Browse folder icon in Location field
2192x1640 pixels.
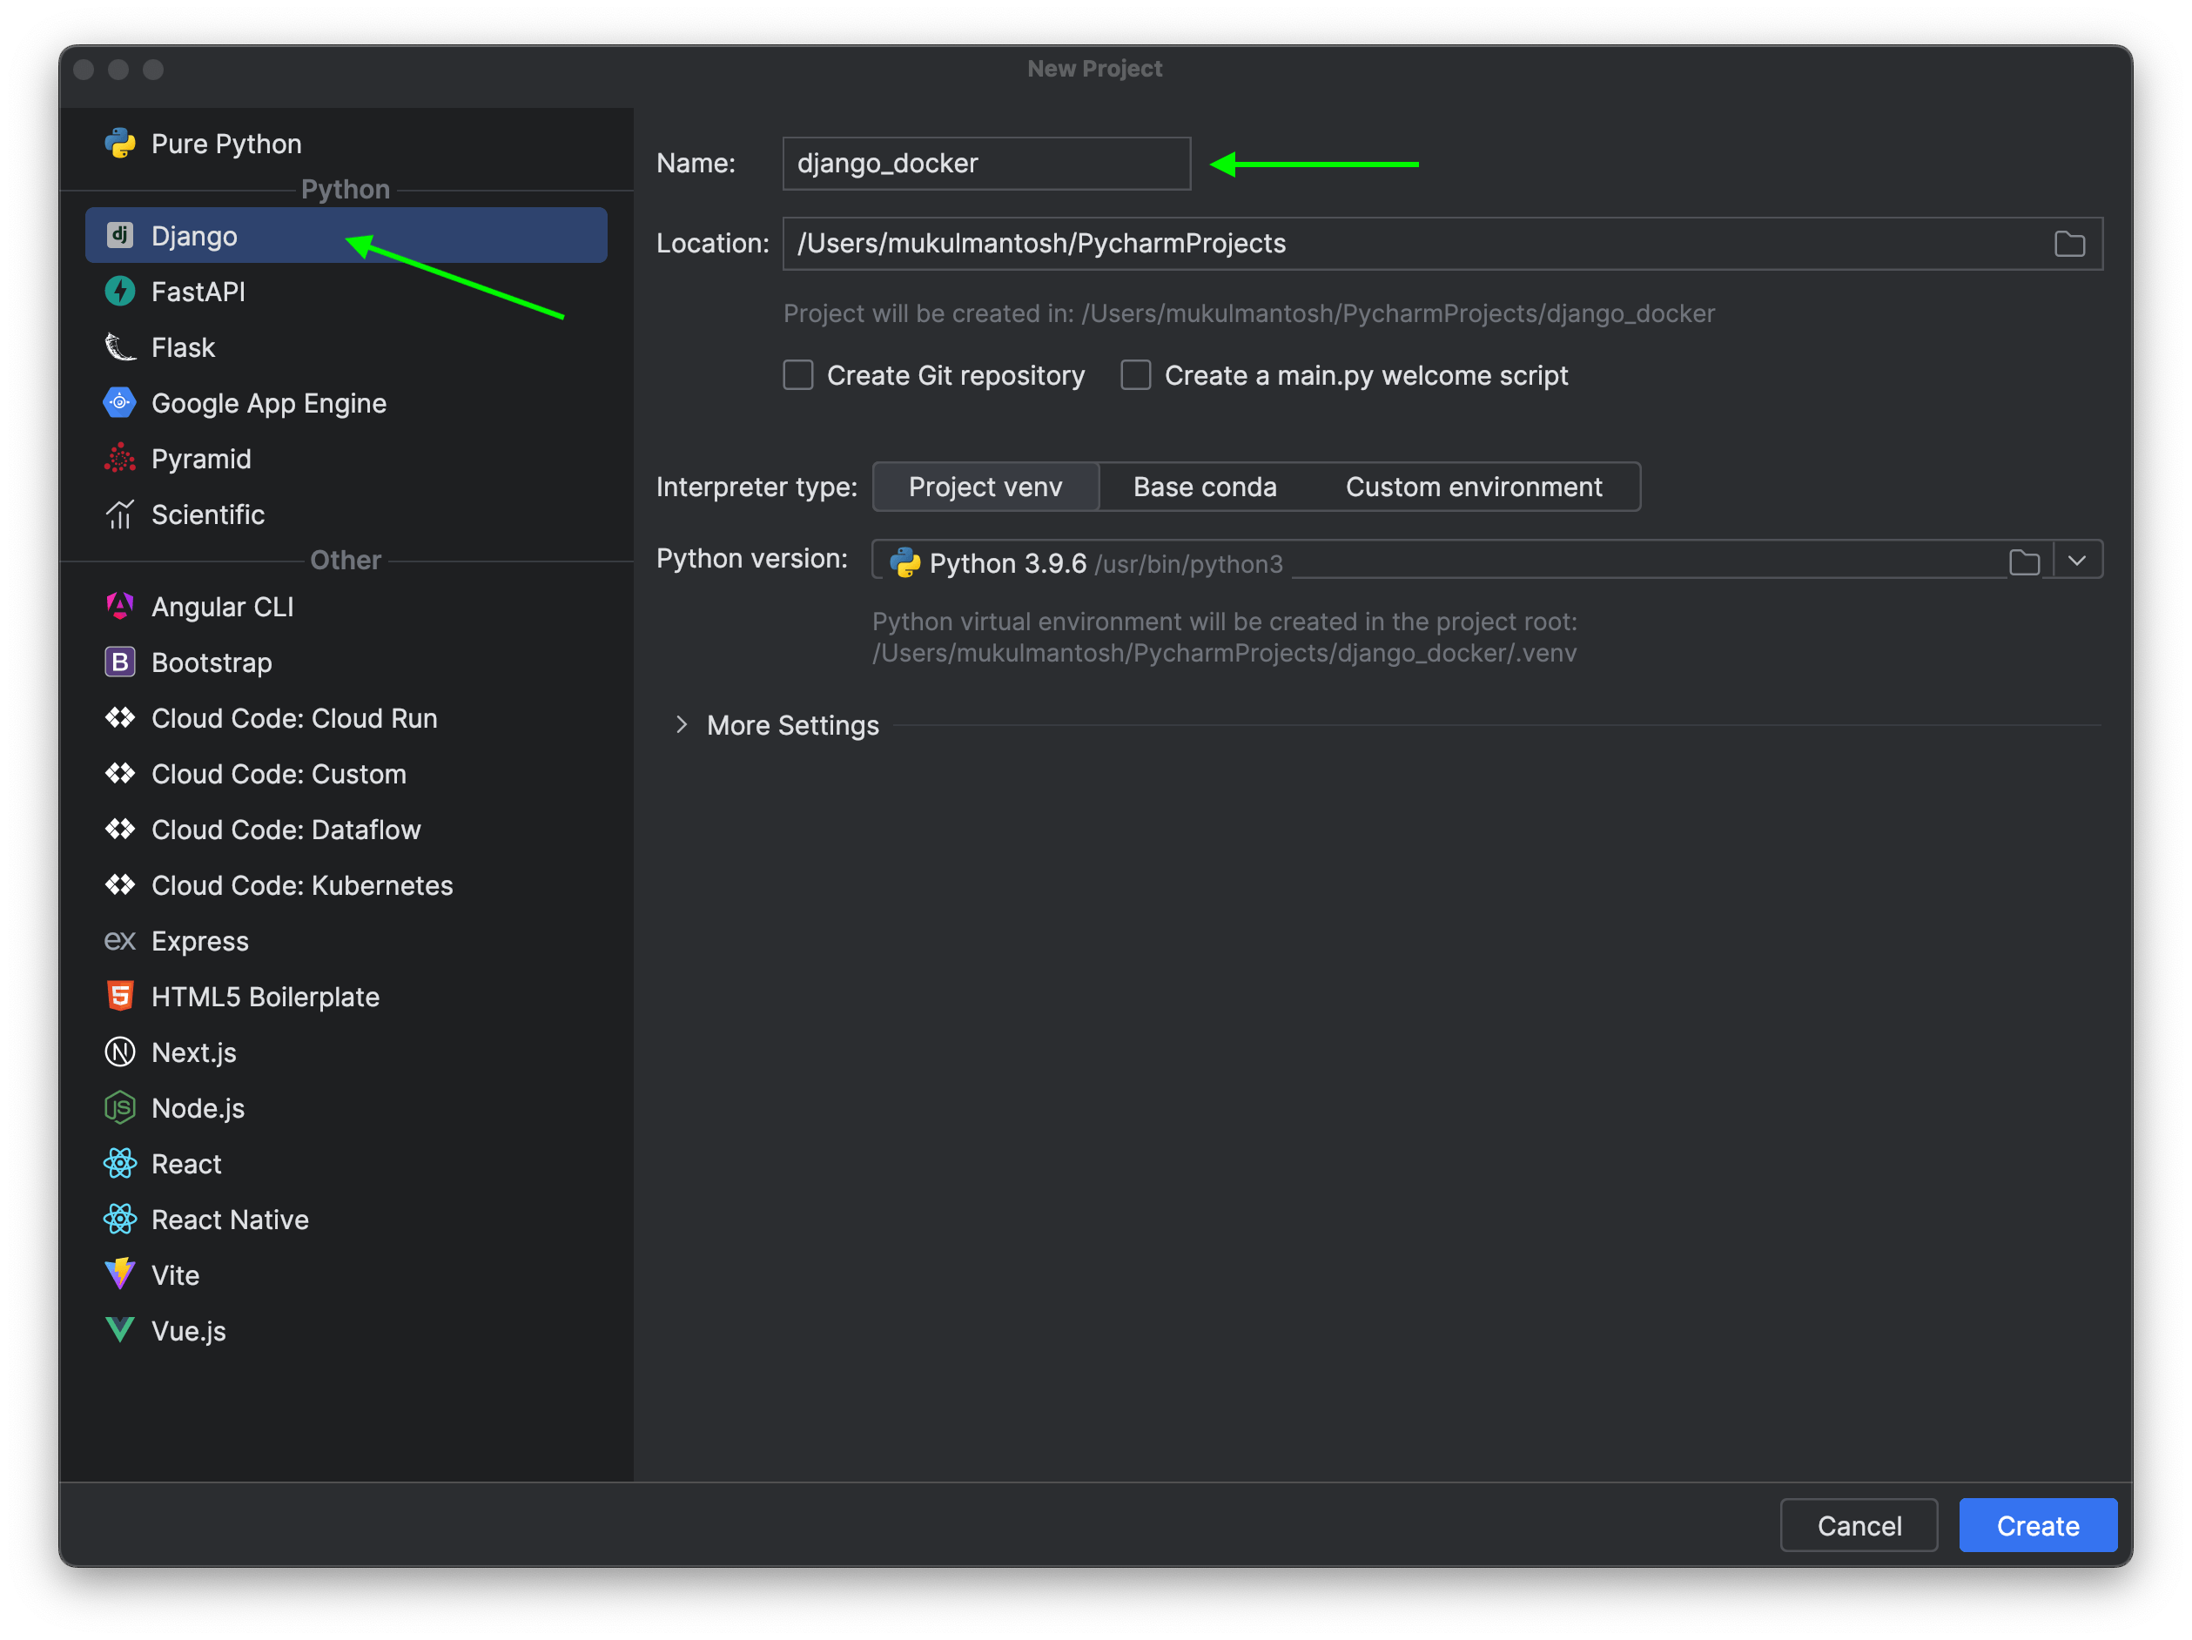(2069, 244)
